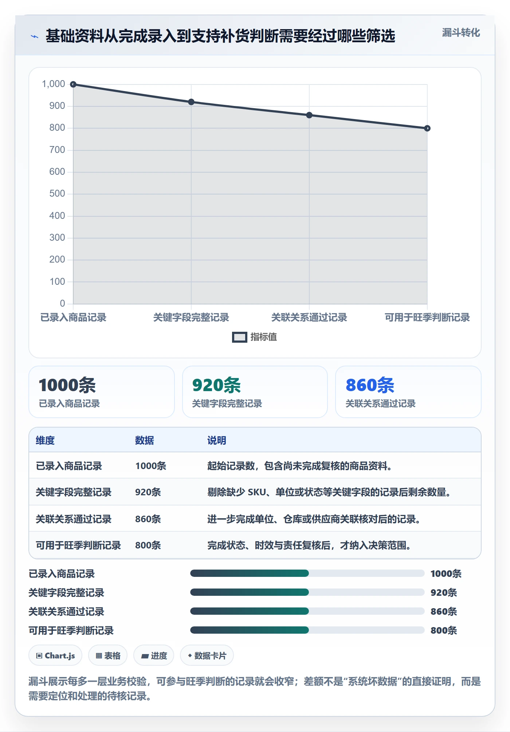Image resolution: width=510 pixels, height=732 pixels.
Task: Click the 数据卡片 tag chip
Action: [207, 656]
